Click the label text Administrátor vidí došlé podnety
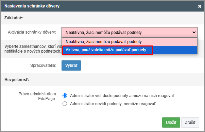 pos(122,96)
